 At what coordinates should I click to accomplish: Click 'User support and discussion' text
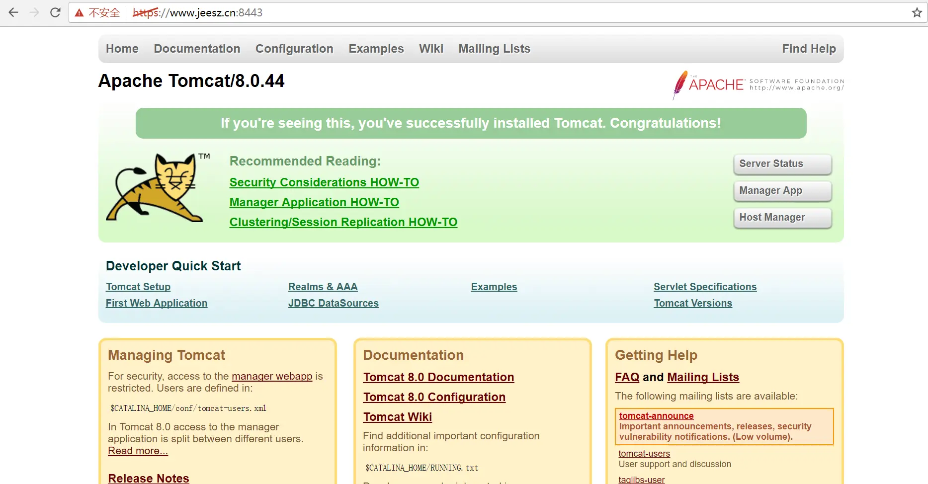[x=675, y=464]
